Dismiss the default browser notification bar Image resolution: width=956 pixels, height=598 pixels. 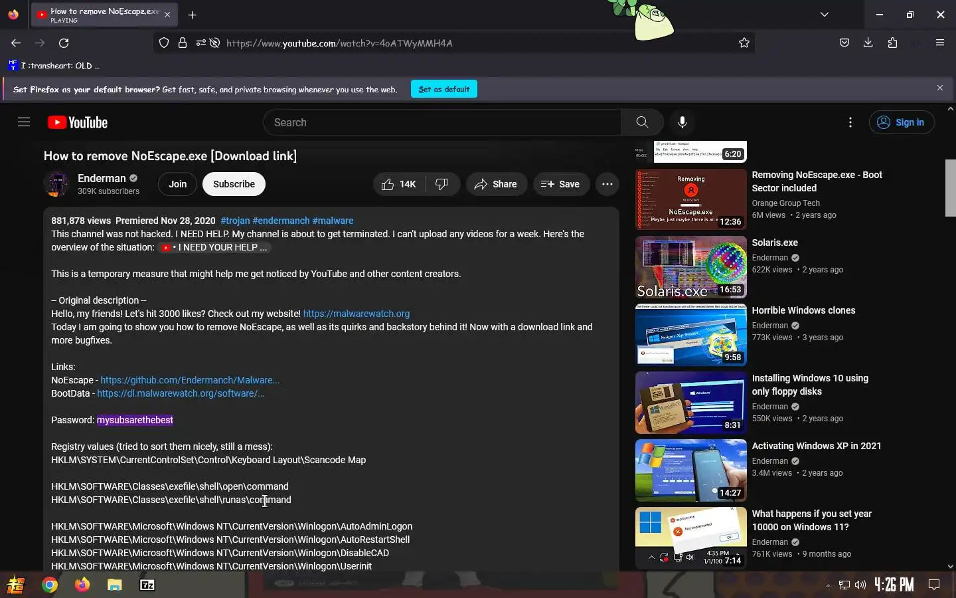(x=940, y=88)
